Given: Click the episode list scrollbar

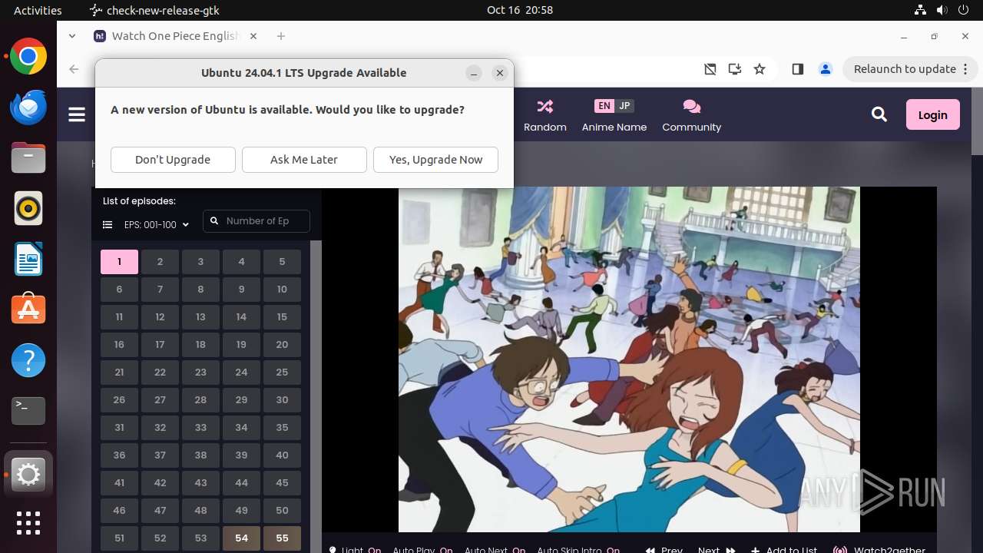Looking at the screenshot, I should coord(315,396).
